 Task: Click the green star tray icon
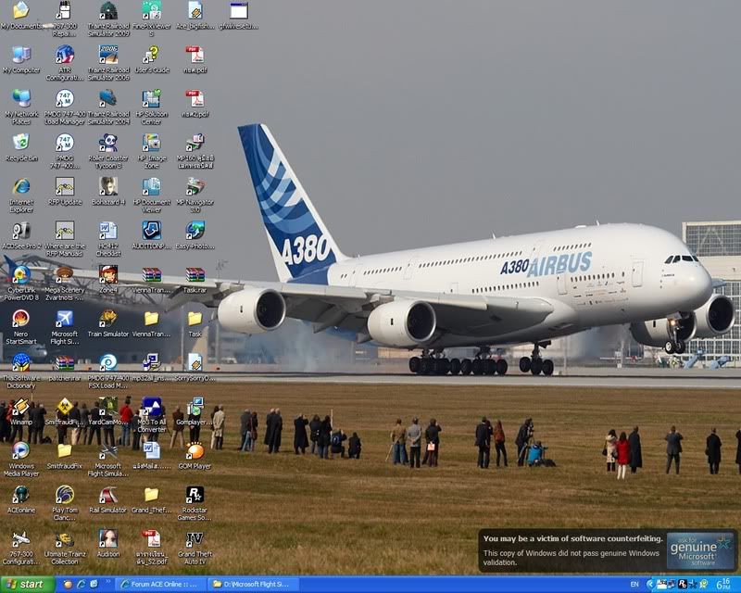[x=704, y=585]
